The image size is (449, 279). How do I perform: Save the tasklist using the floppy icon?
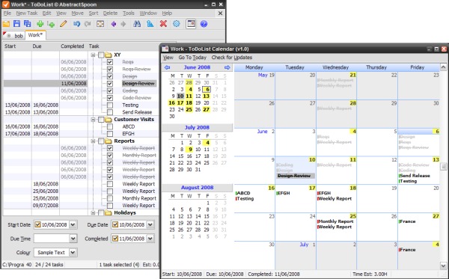(16, 24)
